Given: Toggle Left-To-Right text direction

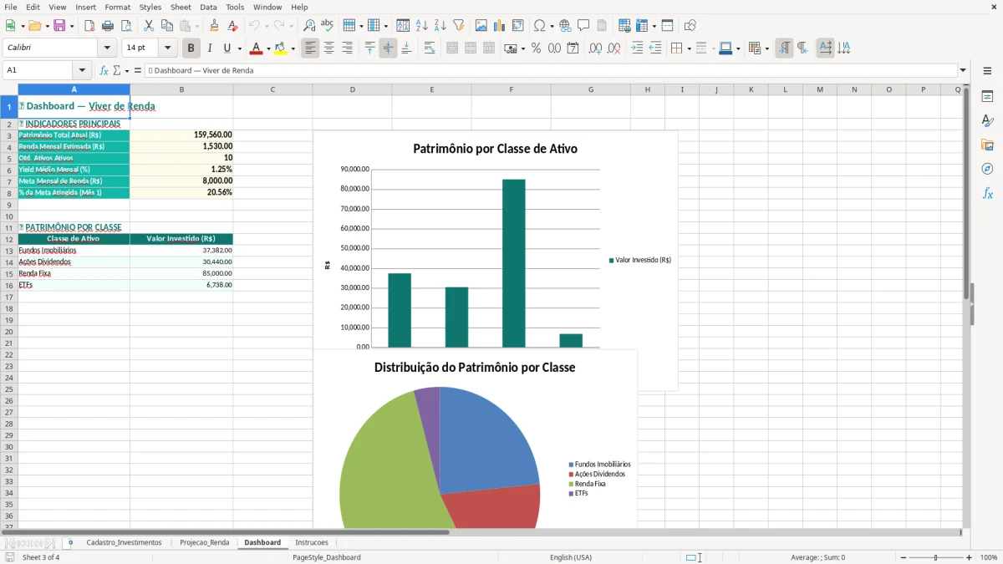Looking at the screenshot, I should (784, 48).
